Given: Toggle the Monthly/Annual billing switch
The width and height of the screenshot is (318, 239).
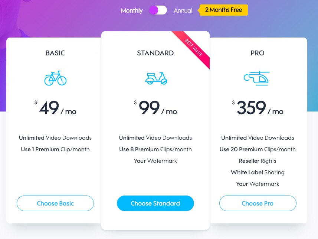Looking at the screenshot, I should (x=158, y=10).
